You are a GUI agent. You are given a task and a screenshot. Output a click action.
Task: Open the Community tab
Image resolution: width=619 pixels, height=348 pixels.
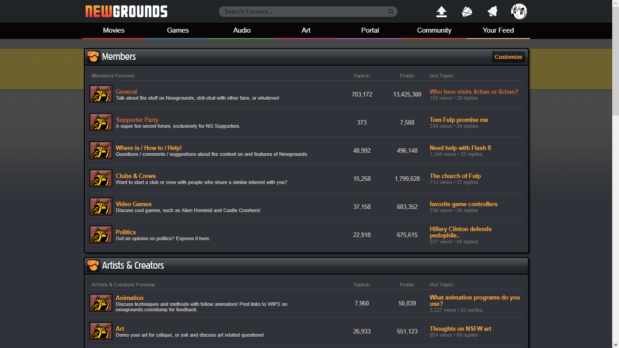click(x=434, y=30)
